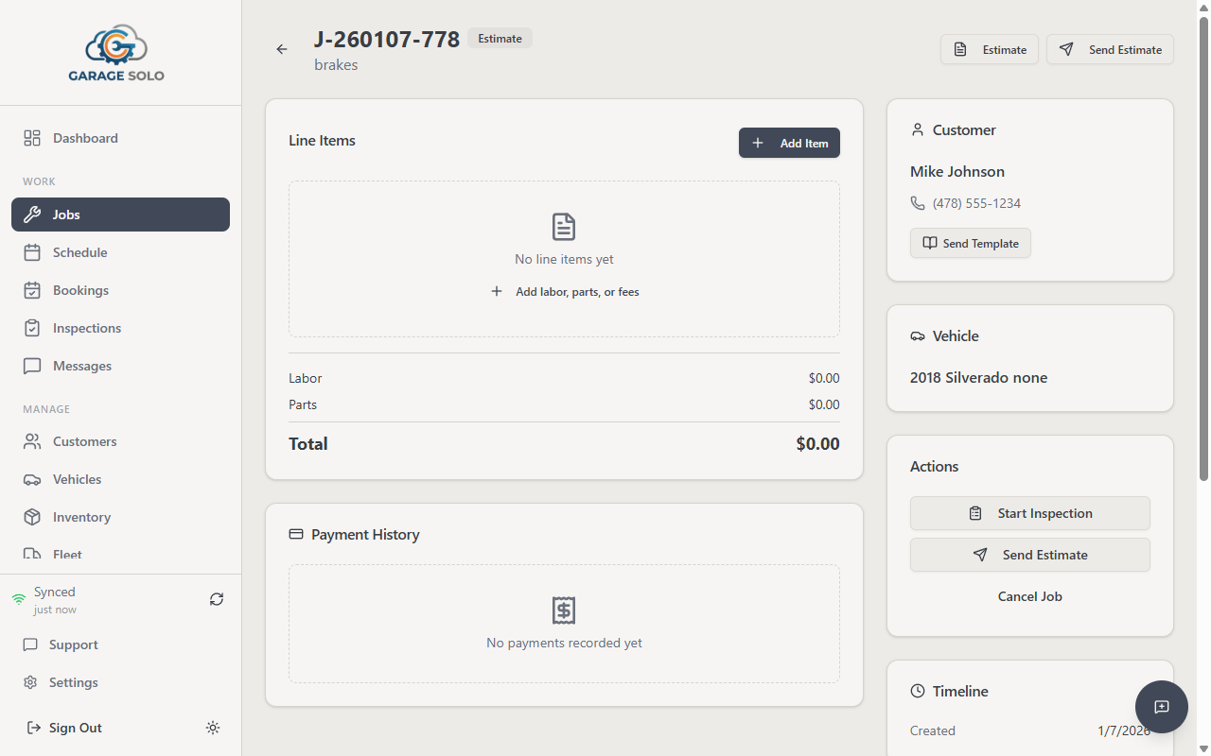Navigate to Vehicles
Image resolution: width=1211 pixels, height=756 pixels.
pos(120,479)
